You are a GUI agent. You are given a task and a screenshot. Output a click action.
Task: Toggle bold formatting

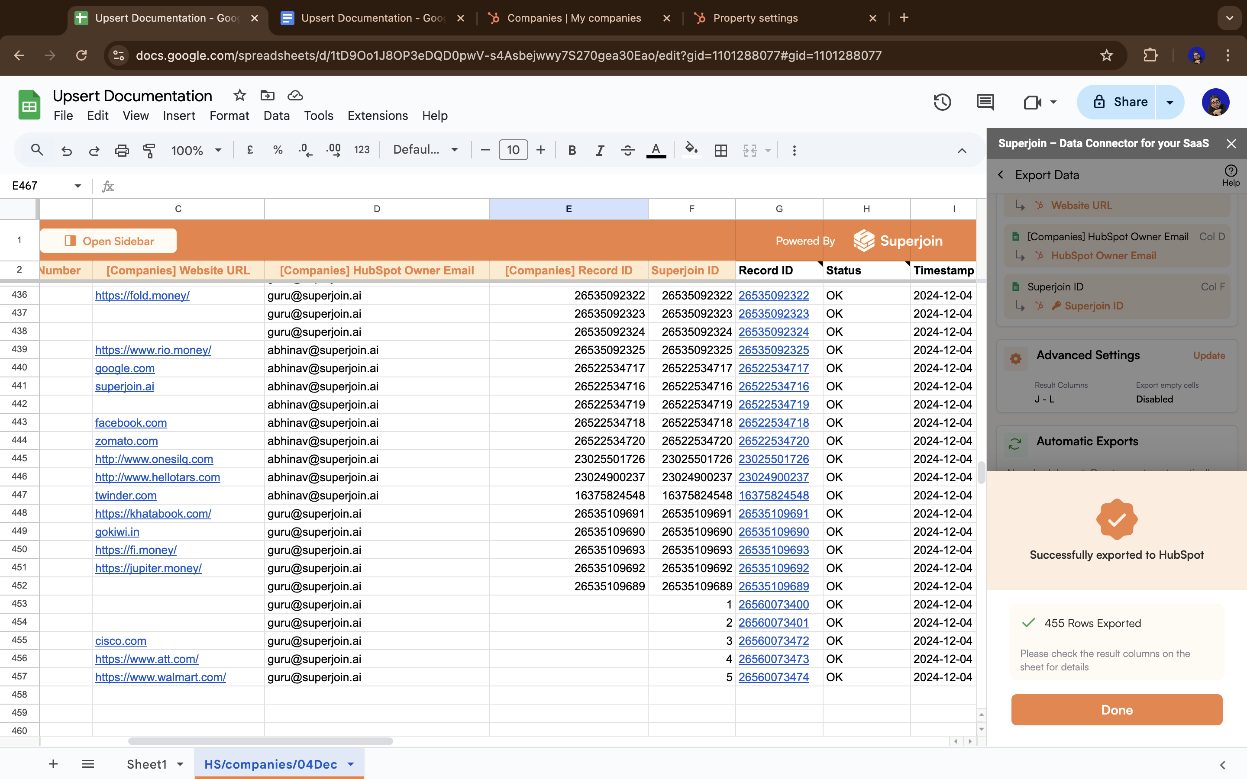pos(572,151)
